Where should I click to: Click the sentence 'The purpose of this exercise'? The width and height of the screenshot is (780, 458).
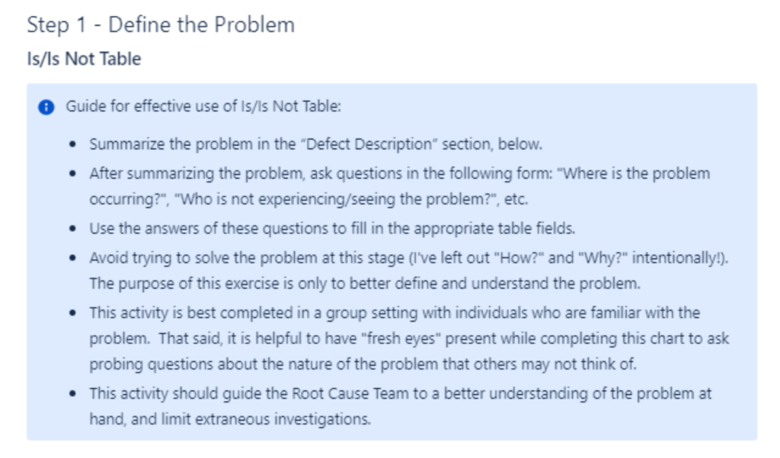click(365, 284)
